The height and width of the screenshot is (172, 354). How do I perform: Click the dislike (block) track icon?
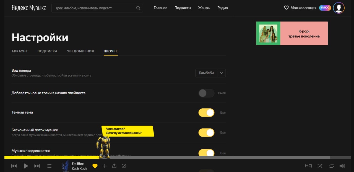click(x=124, y=166)
